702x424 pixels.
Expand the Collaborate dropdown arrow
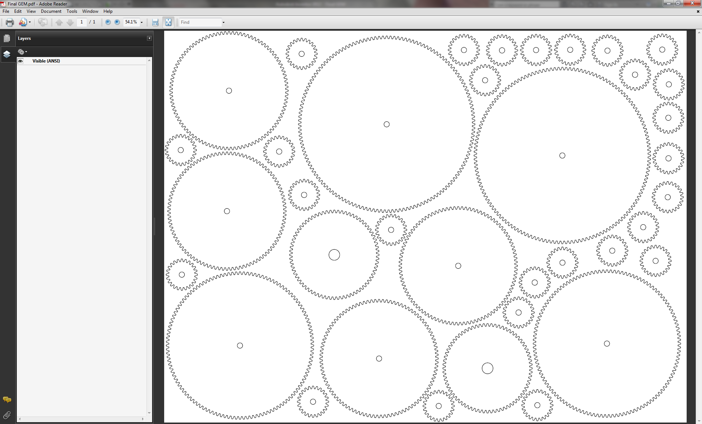click(30, 22)
